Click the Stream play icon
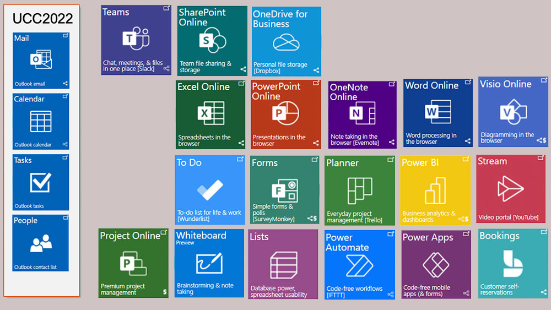 [x=510, y=189]
